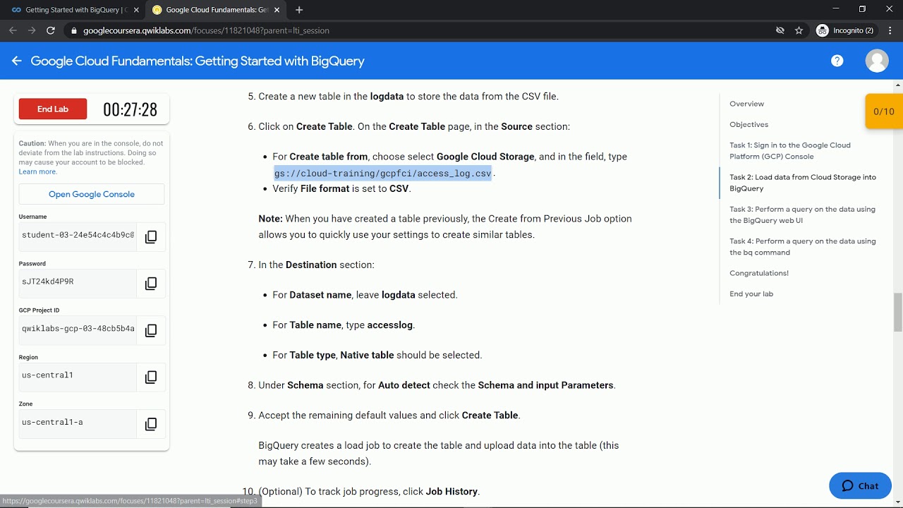The height and width of the screenshot is (508, 903).
Task: Select the Google Cloud Fundamentals browser tab
Action: pos(216,10)
